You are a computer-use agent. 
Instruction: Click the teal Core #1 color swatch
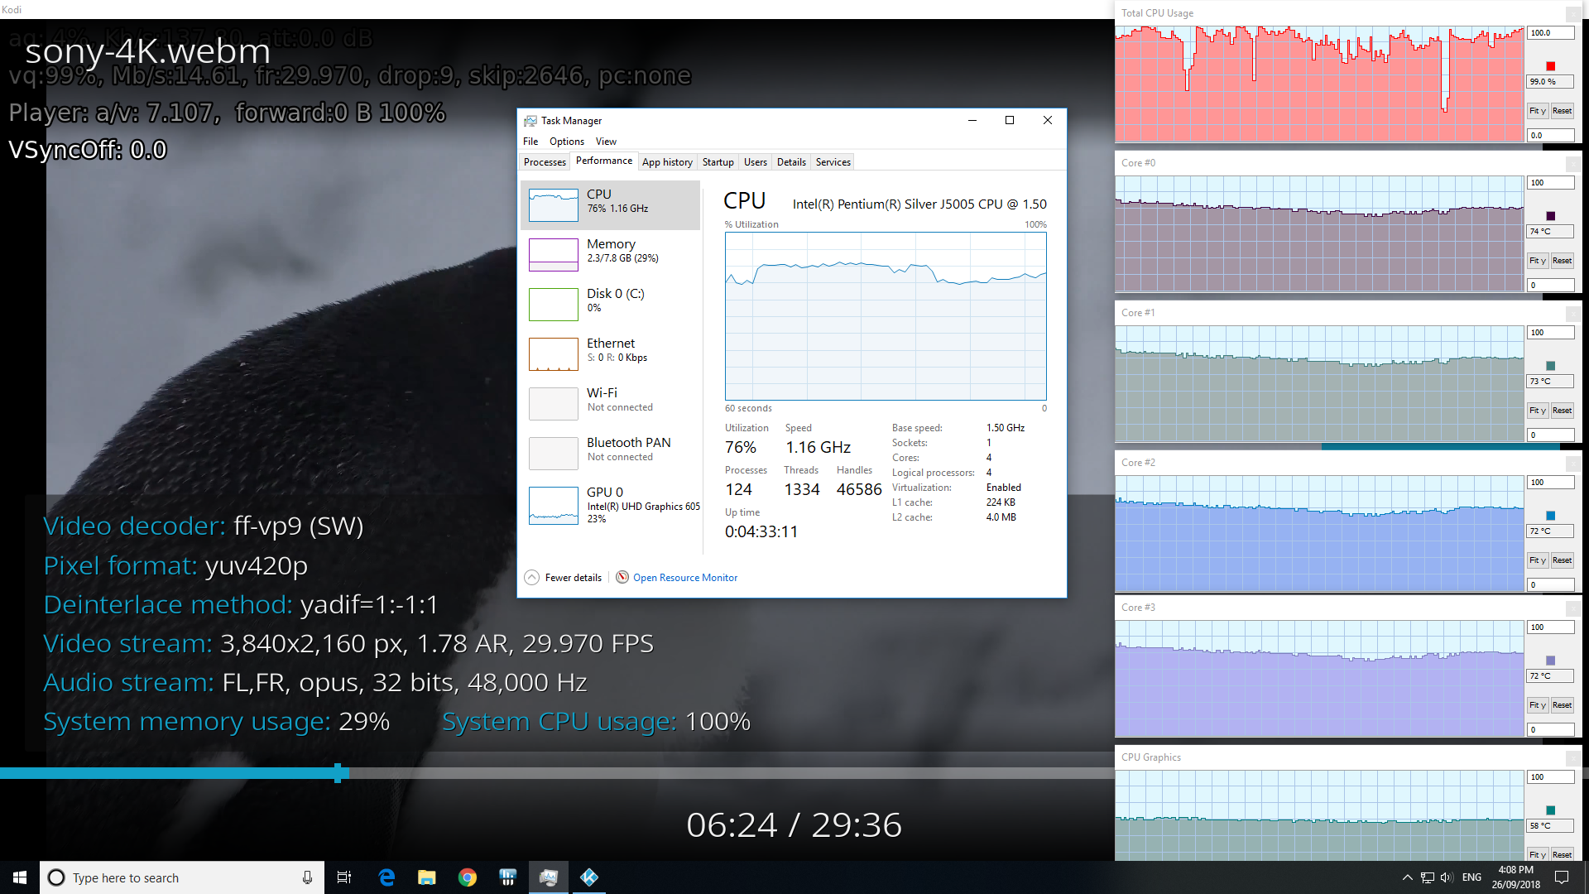[1551, 366]
